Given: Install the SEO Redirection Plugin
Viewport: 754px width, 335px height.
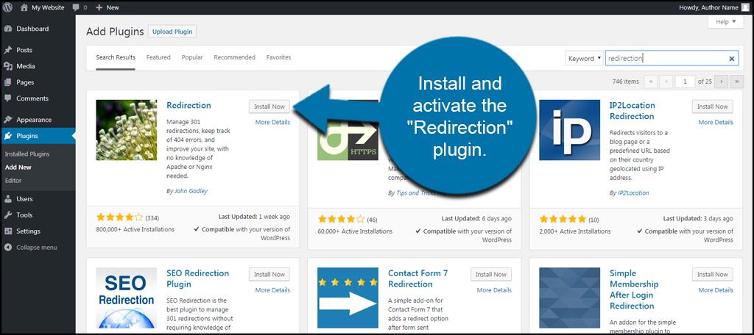Looking at the screenshot, I should tap(269, 275).
